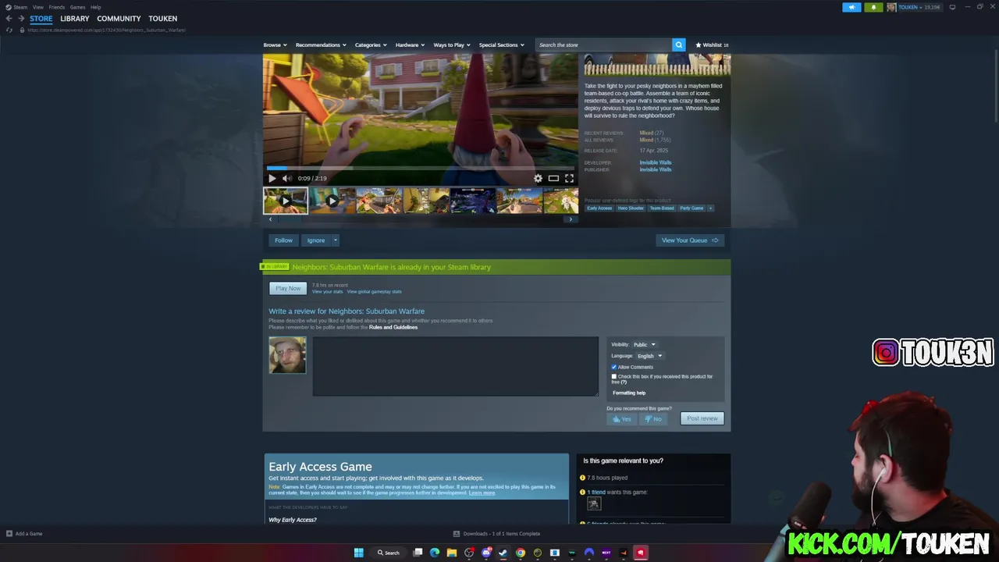Mute the trailer volume speaker icon

pos(287,178)
